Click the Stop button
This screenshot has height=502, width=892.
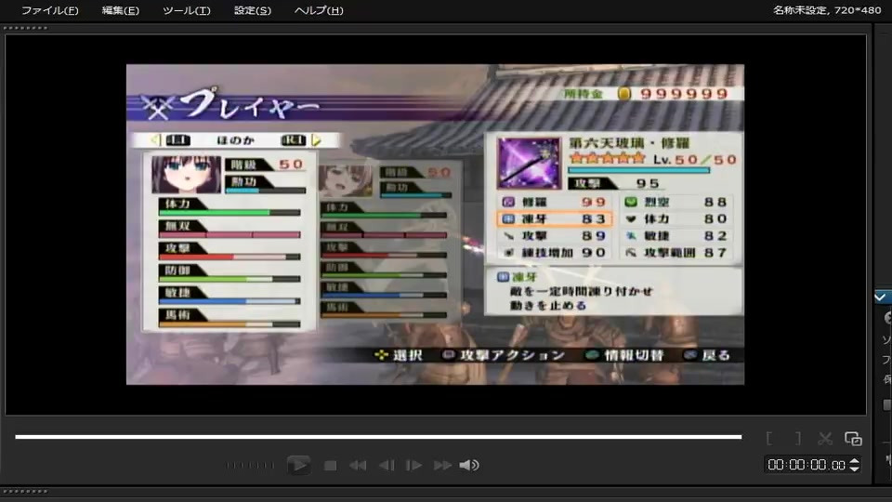(330, 466)
